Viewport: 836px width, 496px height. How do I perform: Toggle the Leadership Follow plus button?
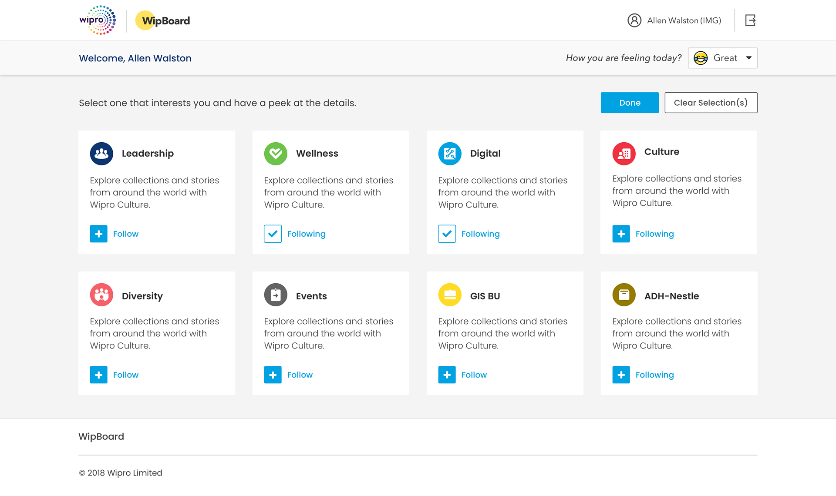(99, 234)
